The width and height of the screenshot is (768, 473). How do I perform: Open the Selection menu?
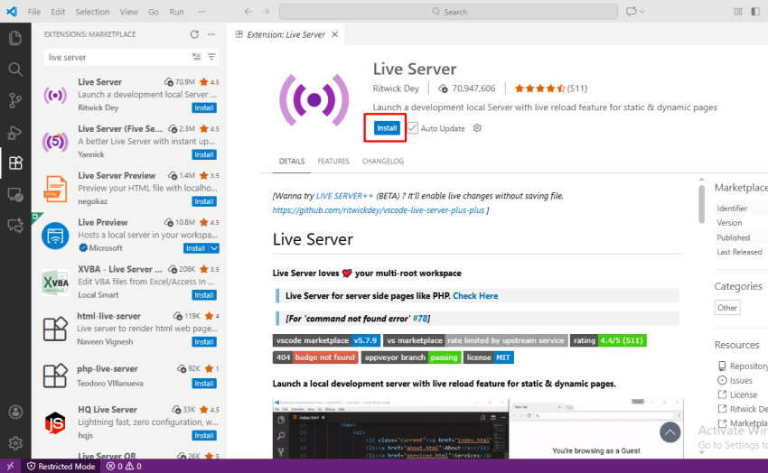[92, 12]
